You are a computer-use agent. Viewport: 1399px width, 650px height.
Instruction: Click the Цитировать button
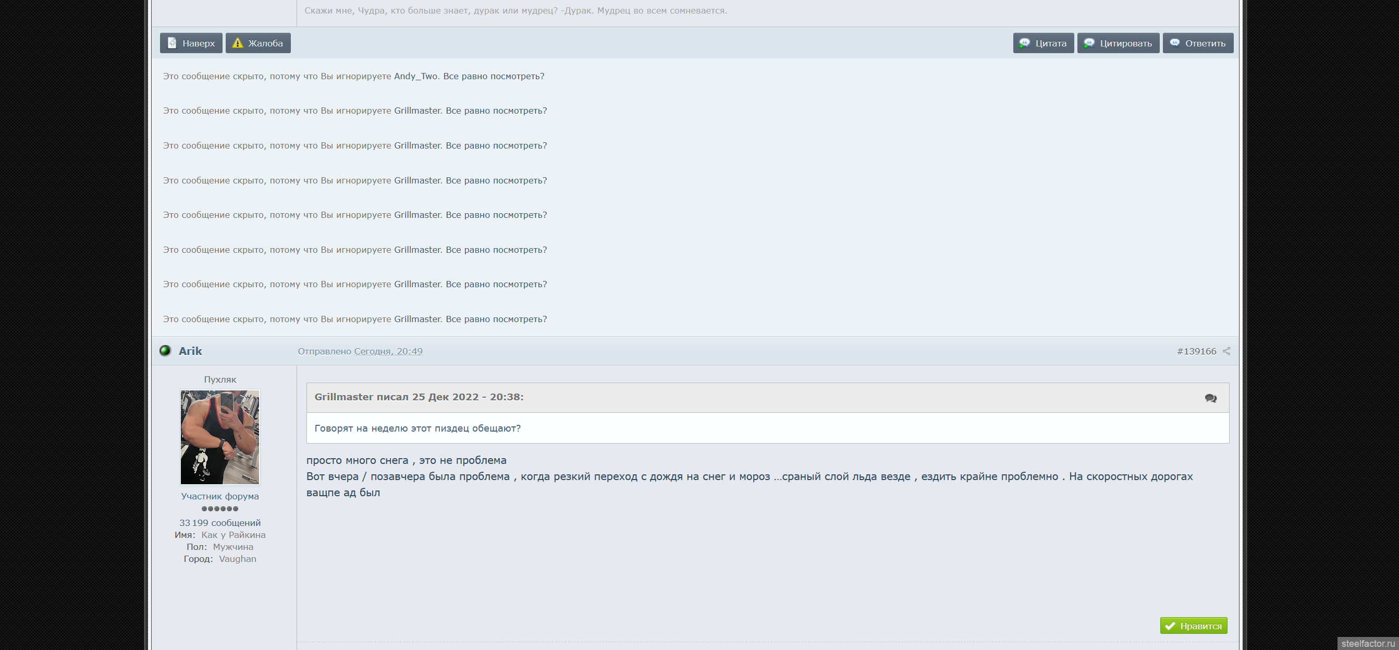[x=1118, y=43]
